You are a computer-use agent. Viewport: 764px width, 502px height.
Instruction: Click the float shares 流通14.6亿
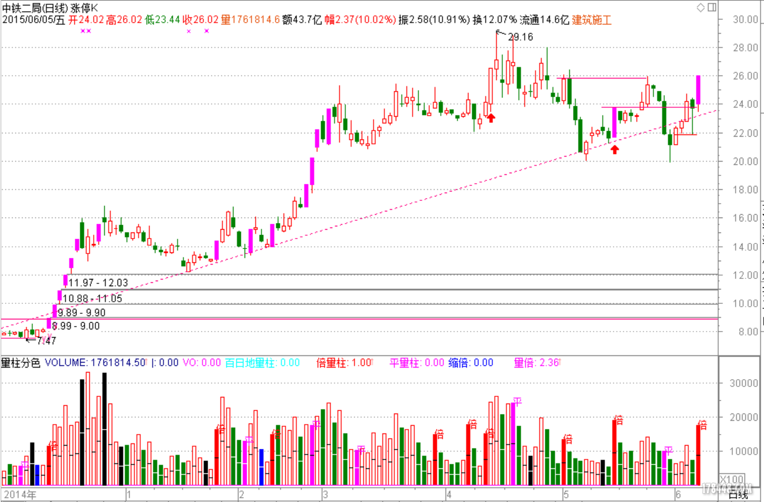[x=544, y=20]
